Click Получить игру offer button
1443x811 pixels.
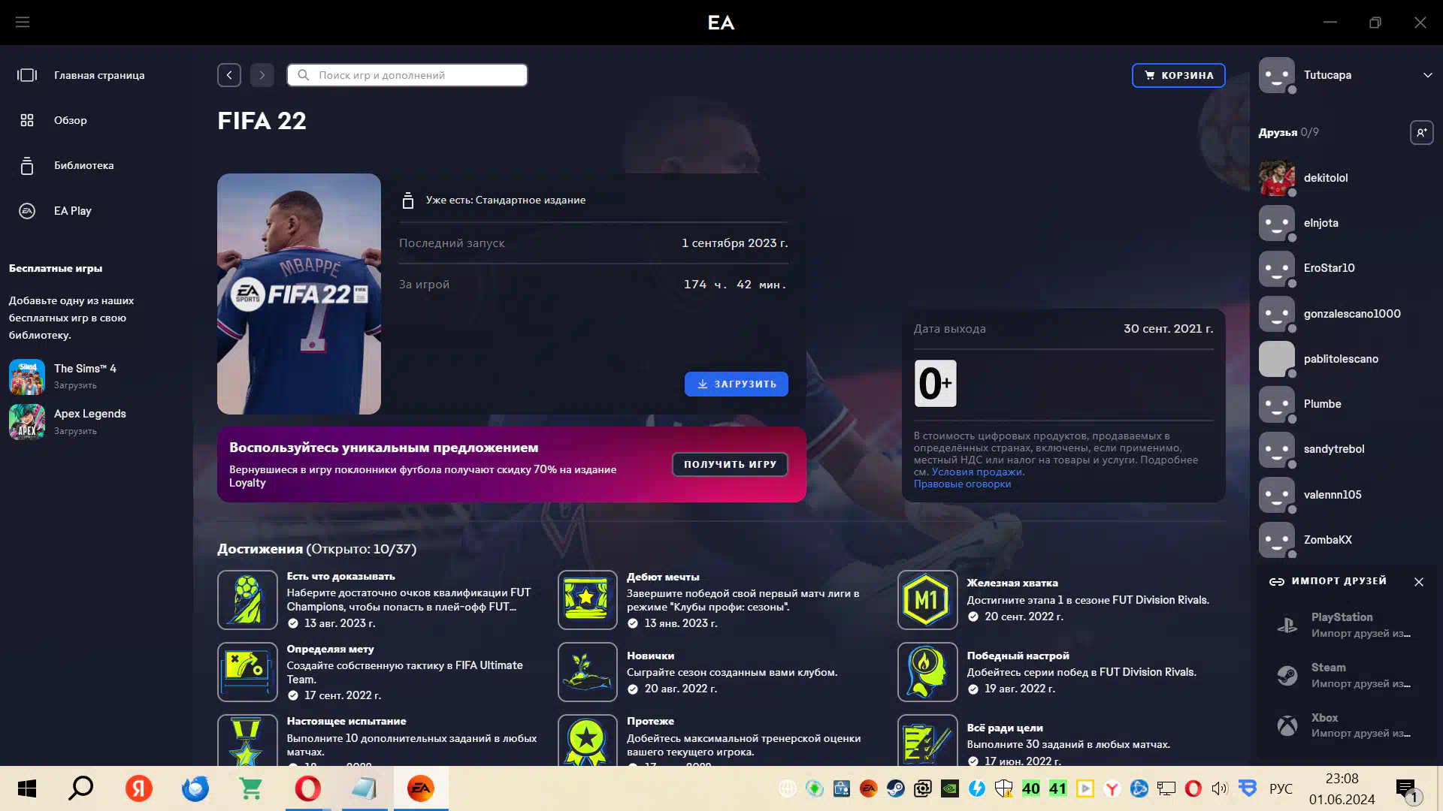(x=730, y=464)
